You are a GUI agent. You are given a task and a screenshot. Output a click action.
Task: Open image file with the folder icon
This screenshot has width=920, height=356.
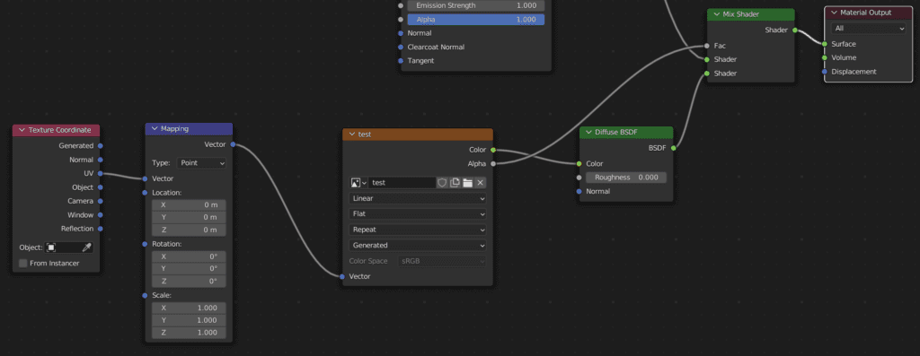(467, 183)
